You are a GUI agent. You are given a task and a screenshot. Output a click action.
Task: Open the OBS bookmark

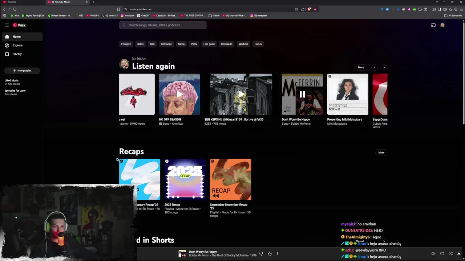pyautogui.click(x=79, y=16)
